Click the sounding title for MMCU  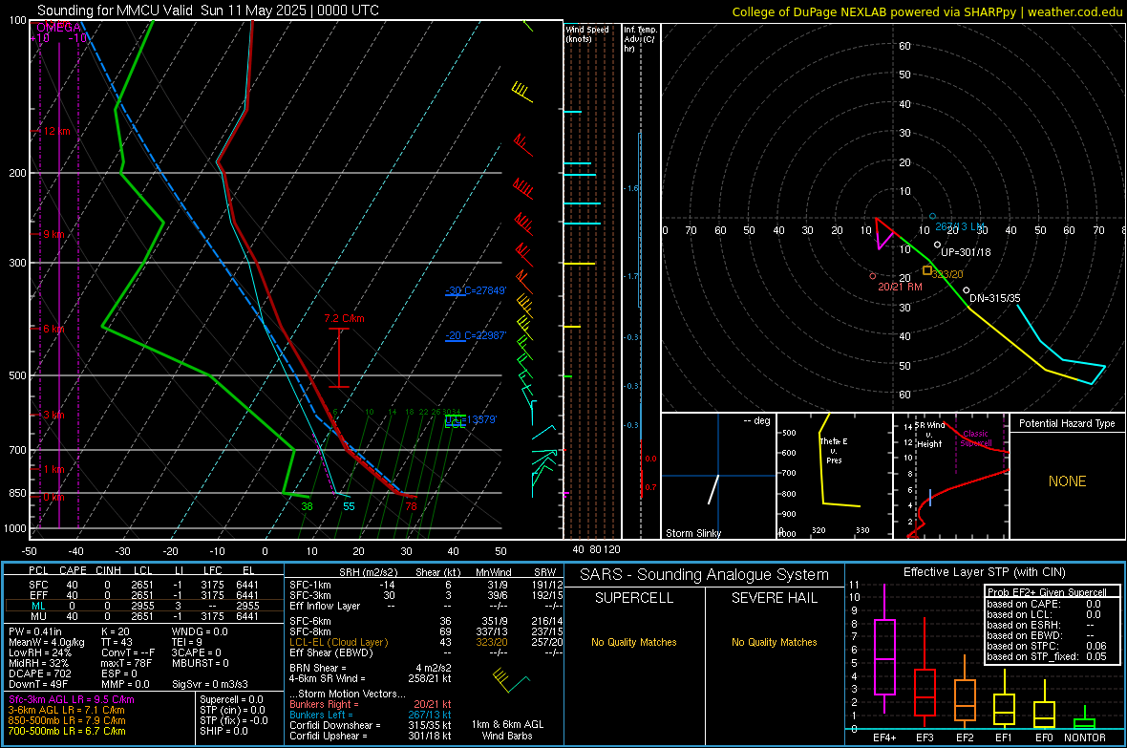[207, 11]
